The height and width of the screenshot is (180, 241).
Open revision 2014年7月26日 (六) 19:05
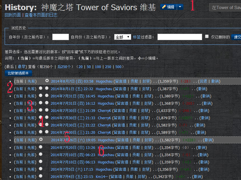pos(73,140)
